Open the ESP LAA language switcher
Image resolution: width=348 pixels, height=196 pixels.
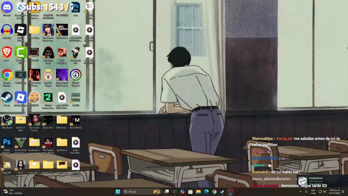pos(313,192)
